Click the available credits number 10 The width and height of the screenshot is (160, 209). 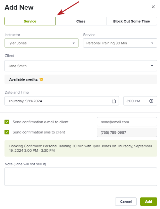(41, 79)
